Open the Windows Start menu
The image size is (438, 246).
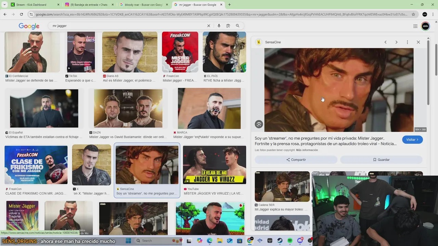128,241
